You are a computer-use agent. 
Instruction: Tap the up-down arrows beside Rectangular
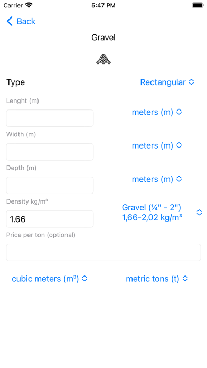tap(192, 82)
